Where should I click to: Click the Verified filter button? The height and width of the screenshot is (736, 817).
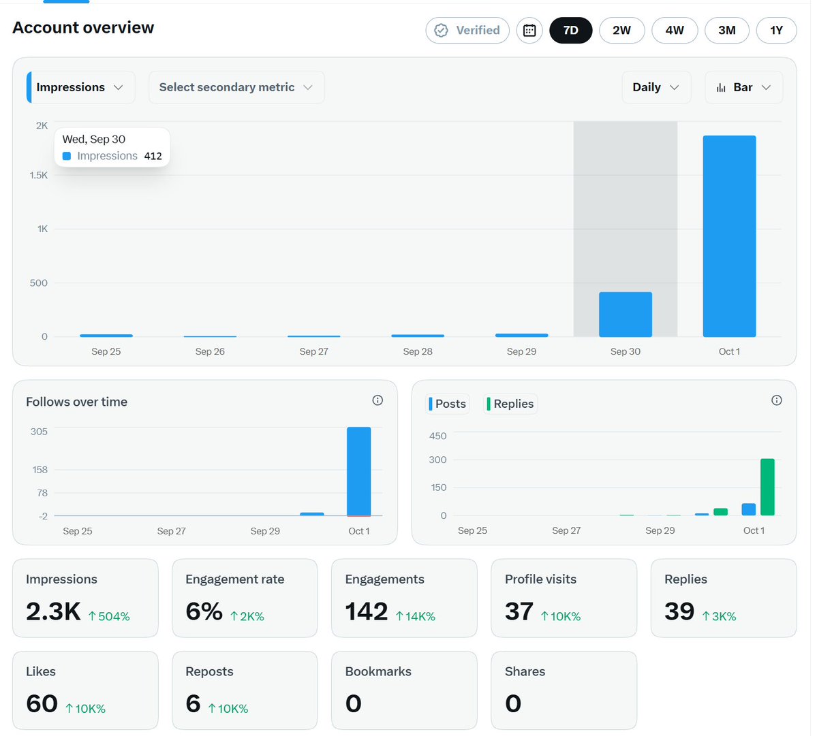(x=467, y=30)
